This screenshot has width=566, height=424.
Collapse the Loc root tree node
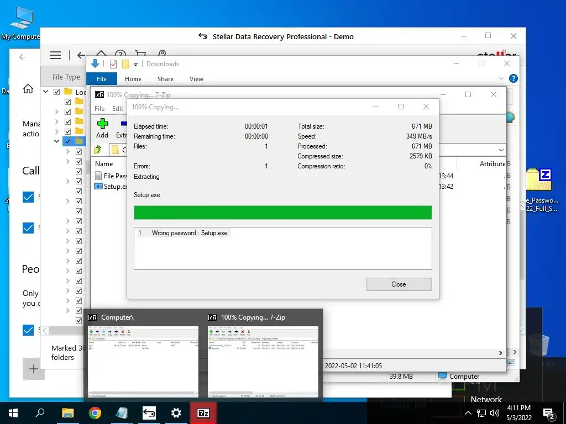click(46, 92)
